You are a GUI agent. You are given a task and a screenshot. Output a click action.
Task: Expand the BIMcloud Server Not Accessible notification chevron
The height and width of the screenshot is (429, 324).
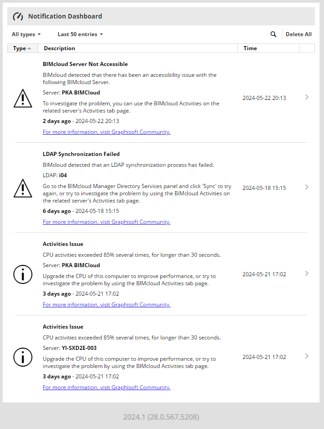(x=307, y=97)
